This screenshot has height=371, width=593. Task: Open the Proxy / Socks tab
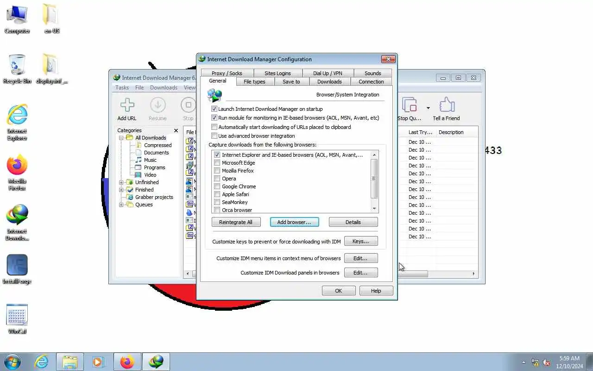(x=227, y=73)
